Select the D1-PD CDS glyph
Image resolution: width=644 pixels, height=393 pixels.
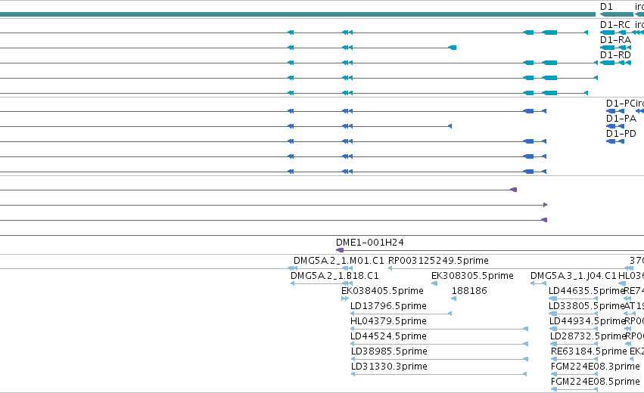(x=614, y=141)
